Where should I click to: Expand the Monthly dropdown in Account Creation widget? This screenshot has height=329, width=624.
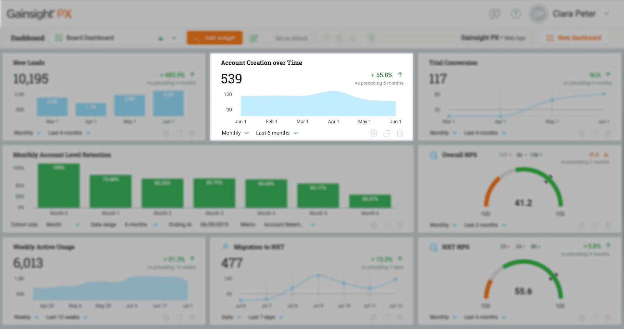pyautogui.click(x=235, y=133)
